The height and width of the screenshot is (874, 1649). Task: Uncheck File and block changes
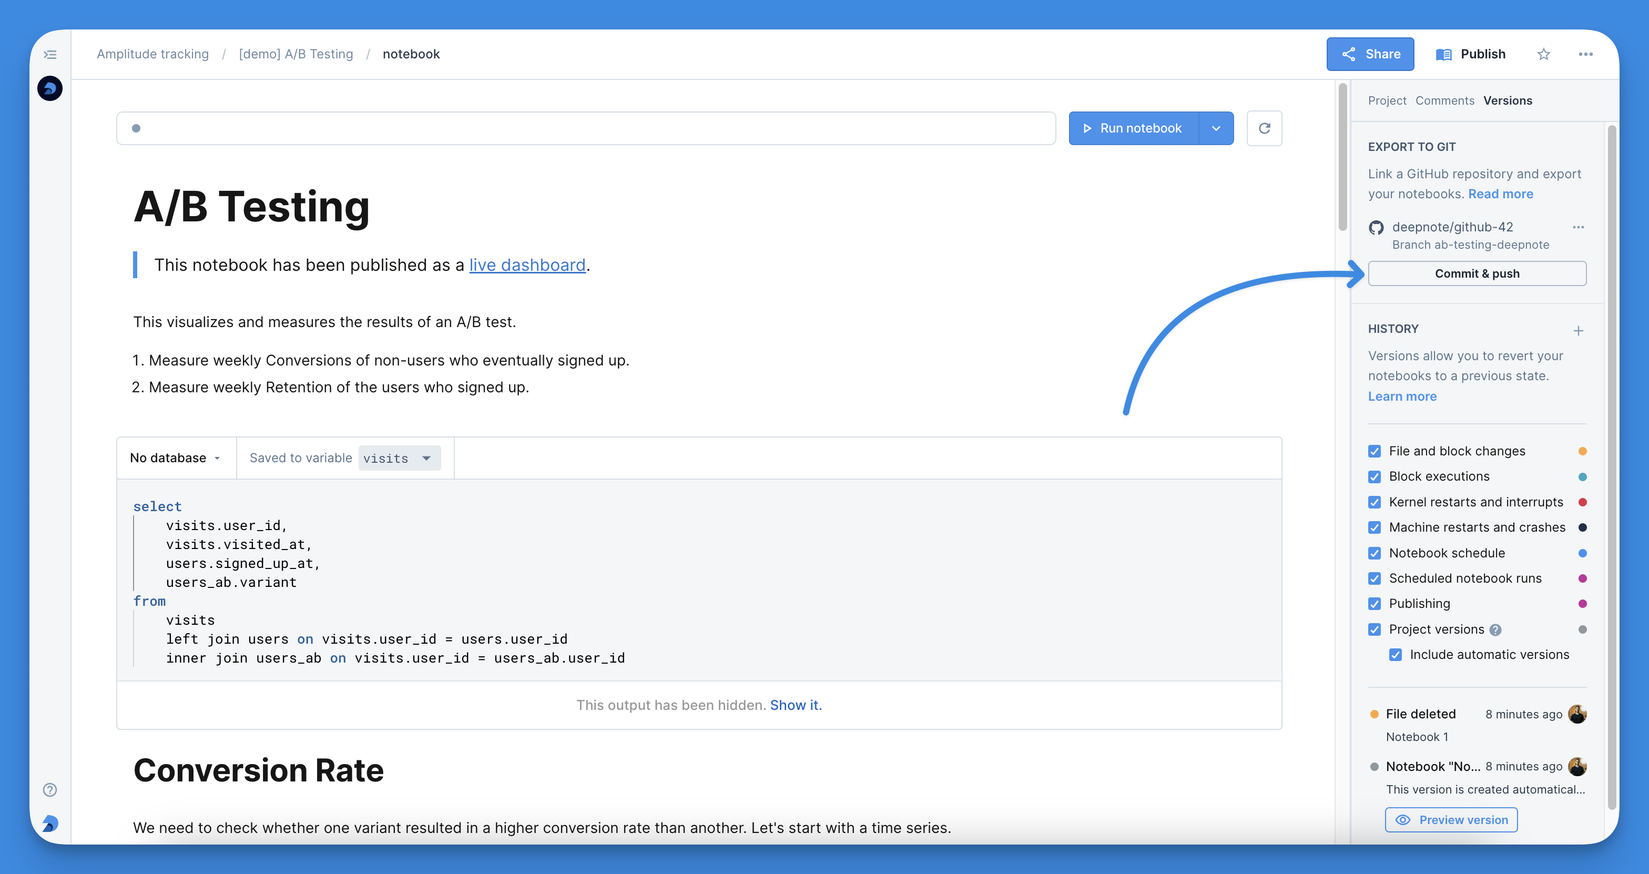click(x=1375, y=451)
